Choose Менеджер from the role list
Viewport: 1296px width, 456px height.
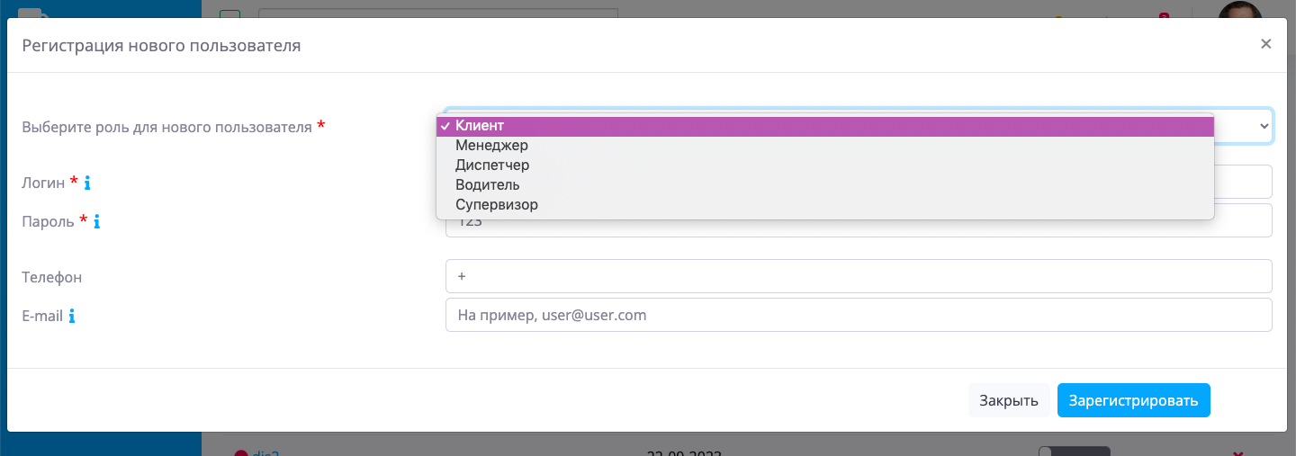[x=491, y=146]
